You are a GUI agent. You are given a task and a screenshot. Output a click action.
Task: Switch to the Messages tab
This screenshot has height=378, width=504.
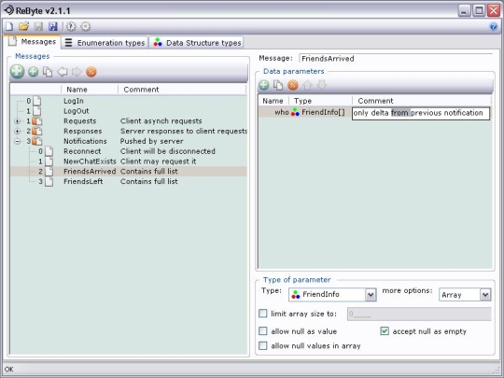coord(32,42)
